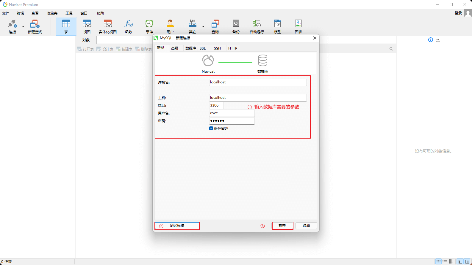Click the 登录 login link
472x265 pixels.
point(458,13)
